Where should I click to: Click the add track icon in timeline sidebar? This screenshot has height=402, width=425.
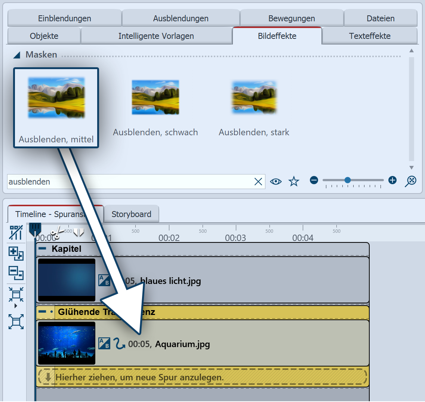16,253
